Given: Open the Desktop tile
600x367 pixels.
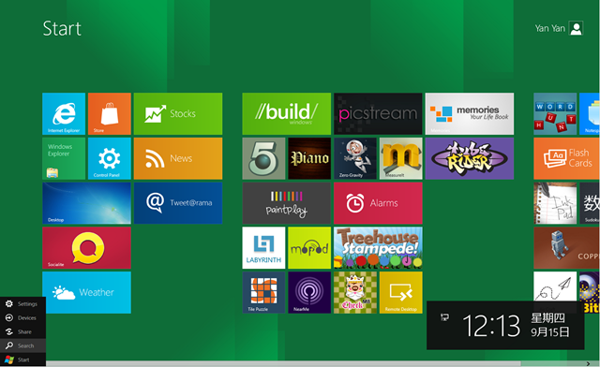Looking at the screenshot, I should [x=86, y=203].
